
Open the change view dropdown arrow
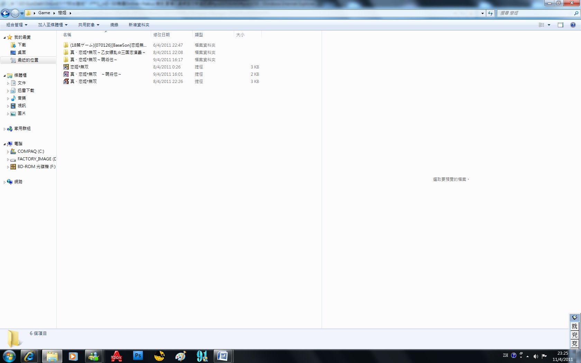tap(549, 25)
